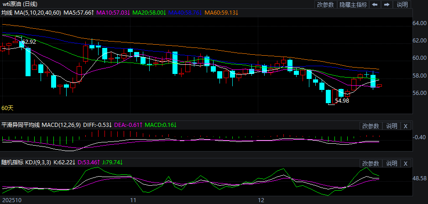Screen dimensions: 428x204
Task: Click 隐藏主指标 to hide the main indicator
Action: click(x=353, y=5)
